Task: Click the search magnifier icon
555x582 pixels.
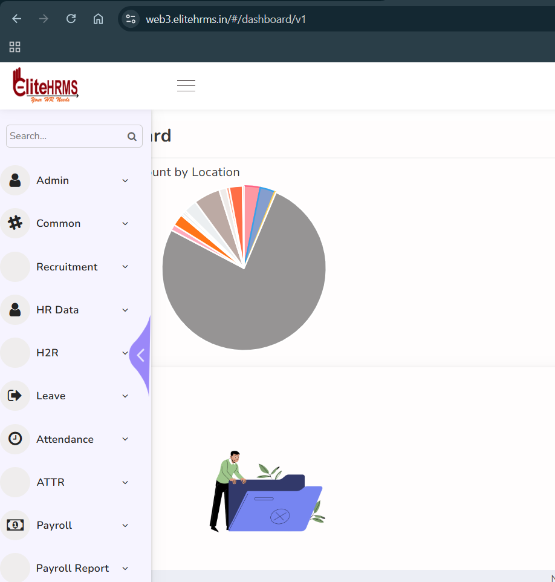Action: [132, 137]
